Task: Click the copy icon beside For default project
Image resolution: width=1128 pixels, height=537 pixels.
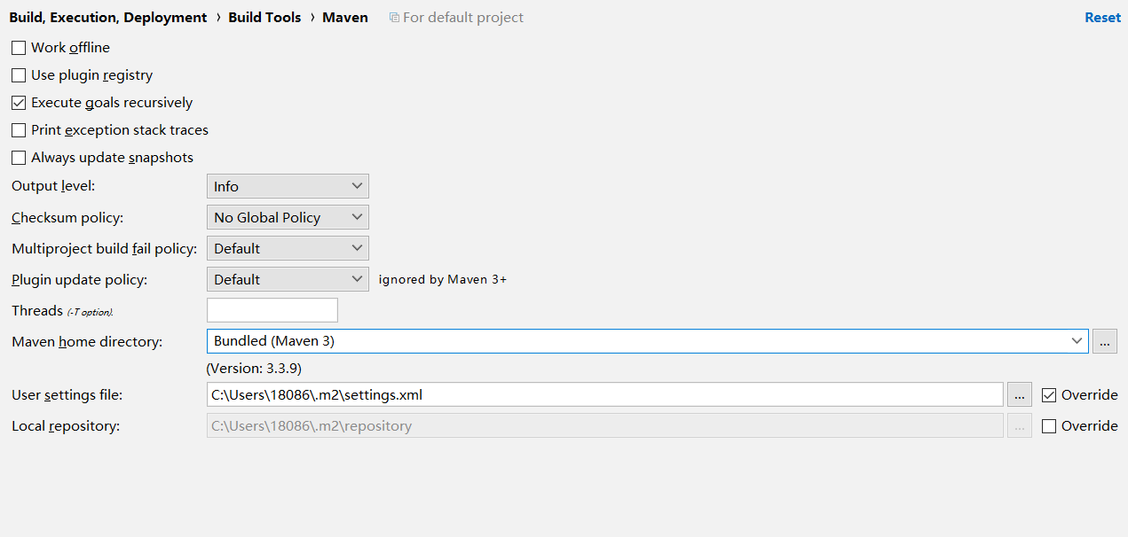Action: (394, 18)
